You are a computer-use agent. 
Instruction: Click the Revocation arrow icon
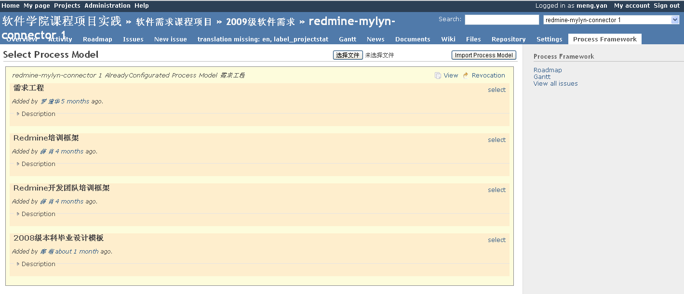coord(466,76)
